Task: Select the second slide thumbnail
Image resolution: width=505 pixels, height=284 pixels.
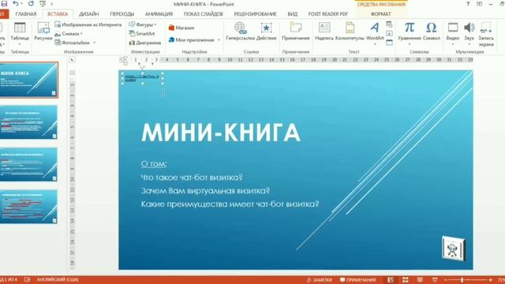Action: click(28, 122)
